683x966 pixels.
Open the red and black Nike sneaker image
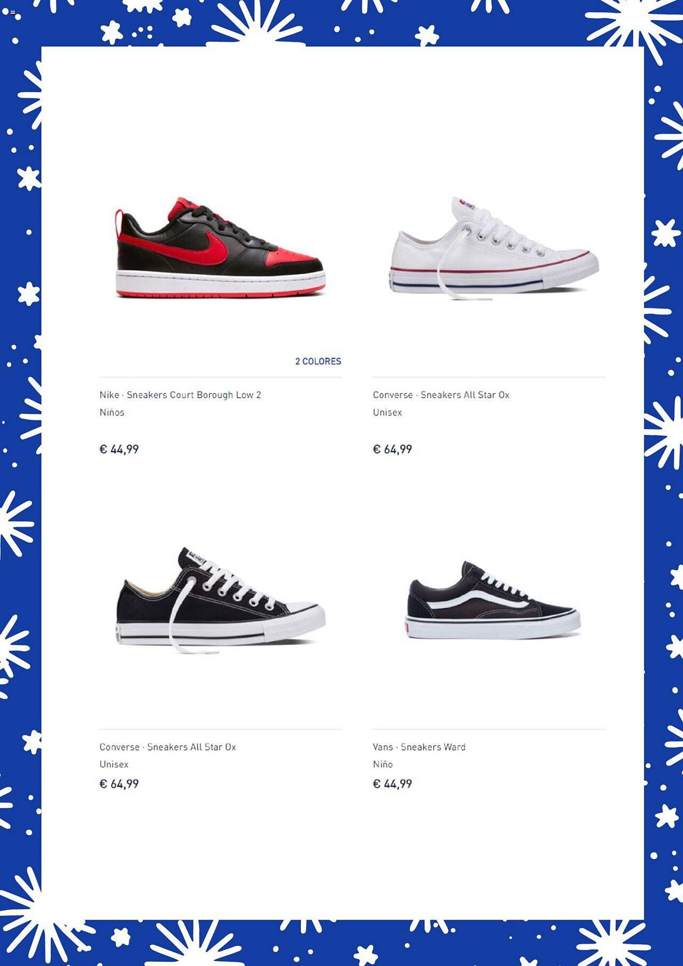click(x=220, y=247)
